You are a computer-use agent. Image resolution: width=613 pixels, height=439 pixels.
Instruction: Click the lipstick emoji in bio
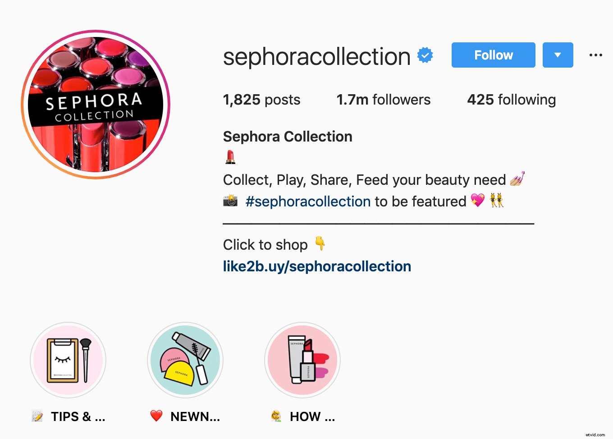230,157
